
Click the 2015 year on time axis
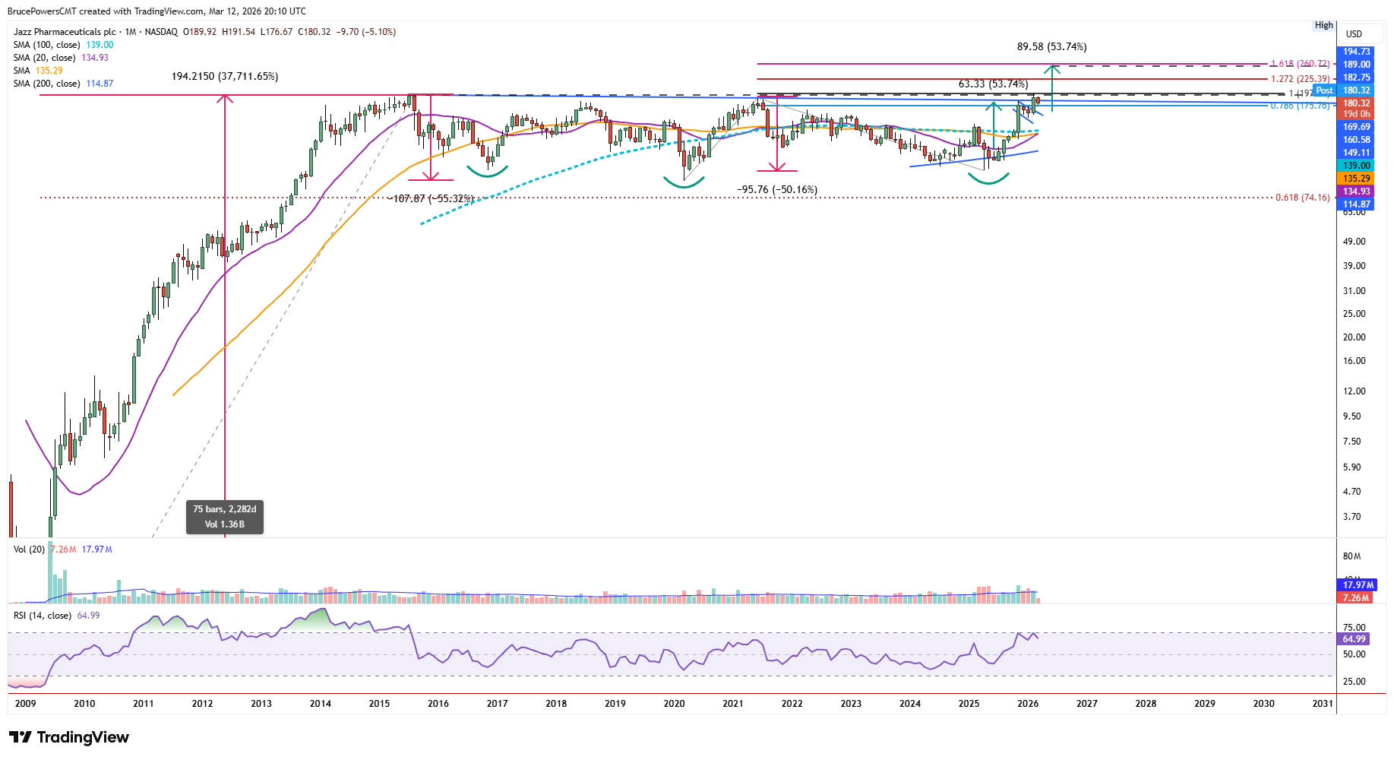pos(379,704)
